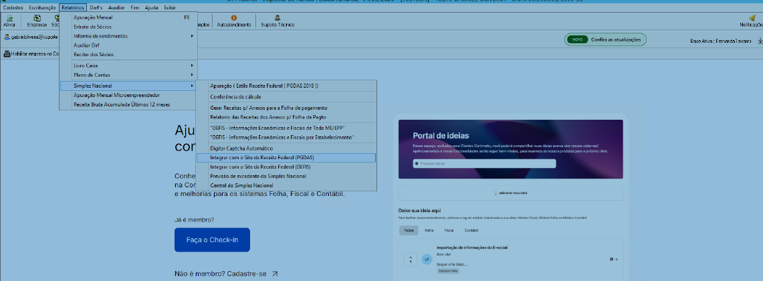Click Confira as atualizações banner
This screenshot has width=763, height=281.
605,39
